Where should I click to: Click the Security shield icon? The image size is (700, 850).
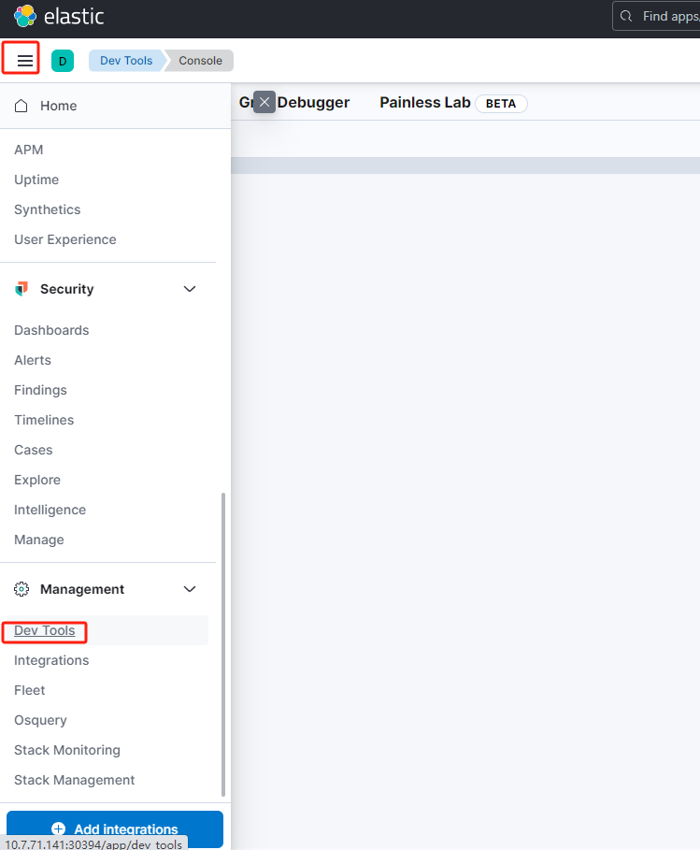click(x=21, y=289)
